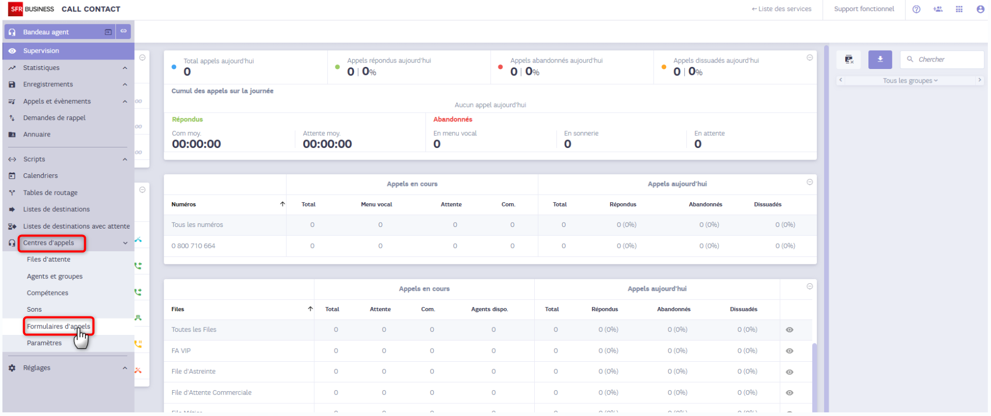Click the help question mark icon

coord(916,9)
